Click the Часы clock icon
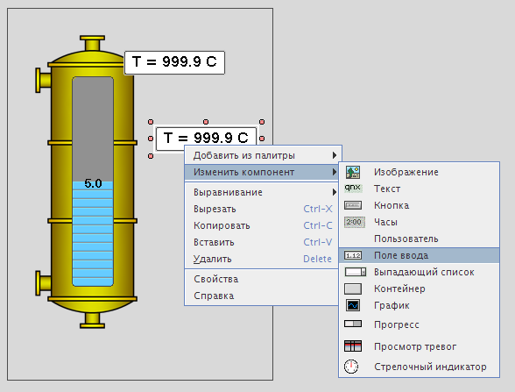Image resolution: width=515 pixels, height=392 pixels. tap(354, 222)
